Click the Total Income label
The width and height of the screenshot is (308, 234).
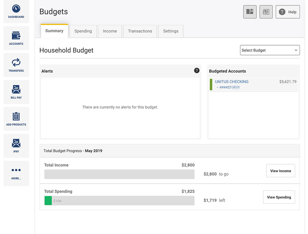click(56, 165)
